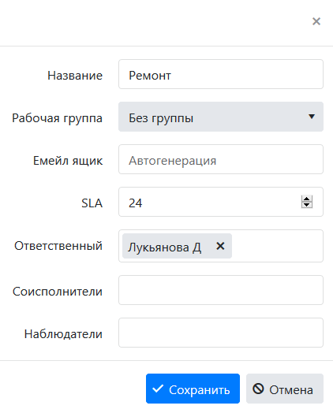This screenshot has width=333, height=413.
Task: Focus the Название field containing Ремонт
Action: [221, 74]
